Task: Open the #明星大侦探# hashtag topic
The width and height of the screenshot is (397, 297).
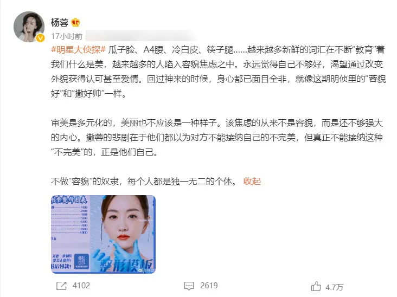Action: pyautogui.click(x=78, y=50)
